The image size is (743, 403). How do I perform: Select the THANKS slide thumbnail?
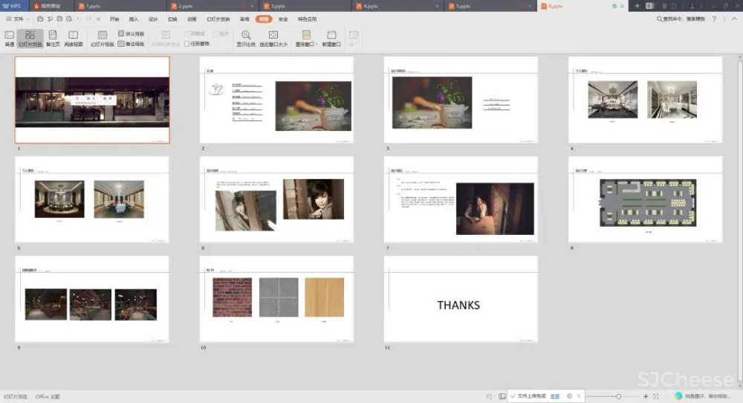click(x=461, y=299)
